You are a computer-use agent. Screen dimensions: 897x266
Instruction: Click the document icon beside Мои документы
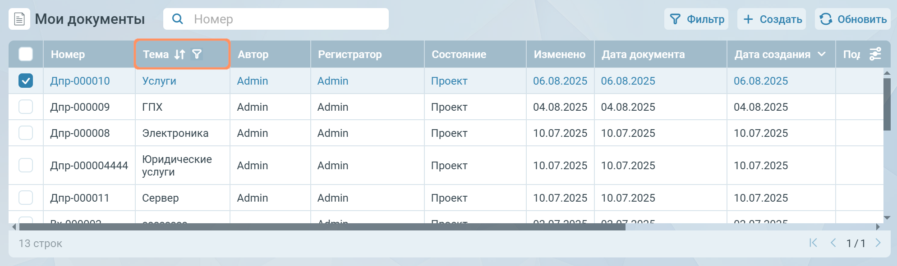click(x=19, y=19)
